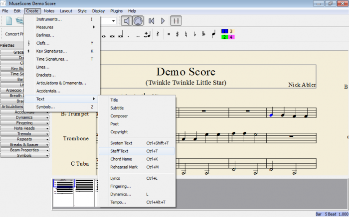
Task: Click the New Score document icon
Action: click(9, 21)
